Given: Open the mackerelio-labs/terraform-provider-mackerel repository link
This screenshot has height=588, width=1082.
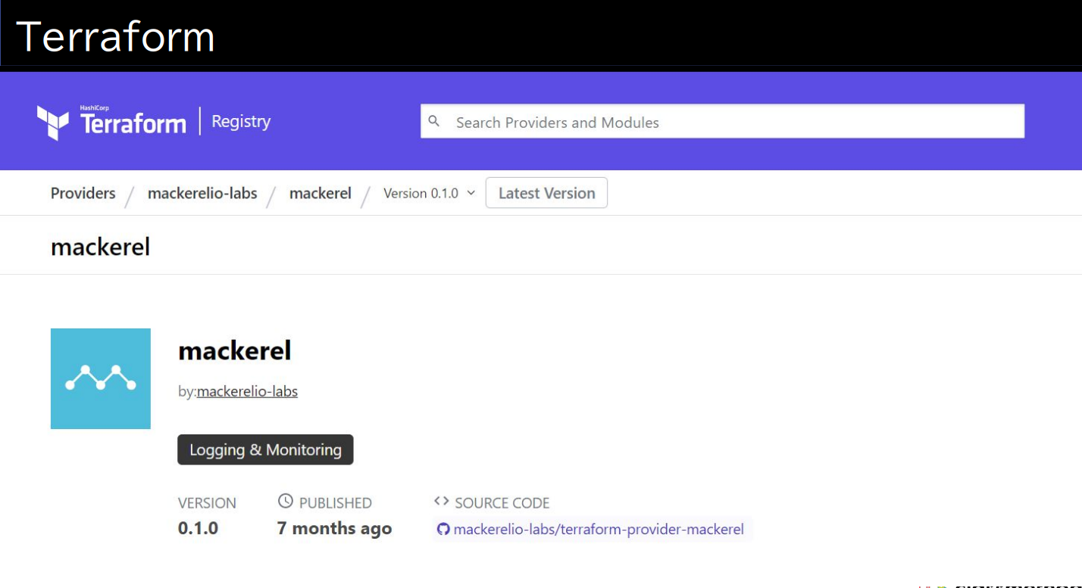Looking at the screenshot, I should pos(599,529).
